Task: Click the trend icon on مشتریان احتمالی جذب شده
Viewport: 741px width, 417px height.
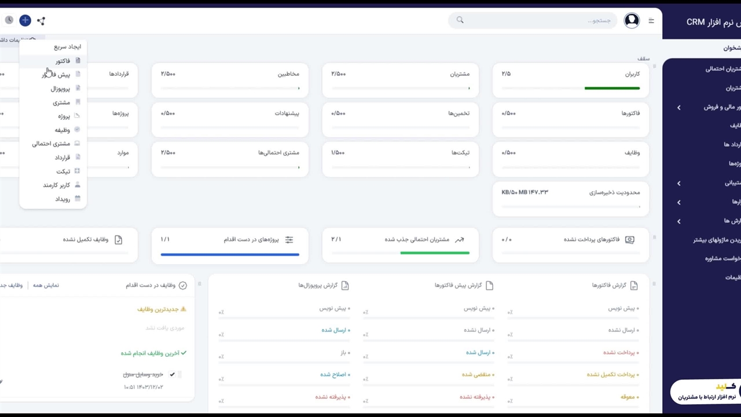Action: [460, 240]
